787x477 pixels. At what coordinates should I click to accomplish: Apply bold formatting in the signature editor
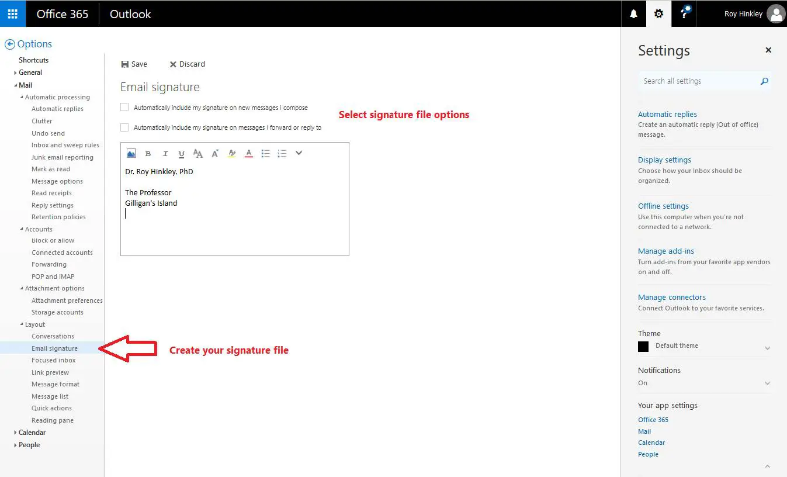point(148,153)
